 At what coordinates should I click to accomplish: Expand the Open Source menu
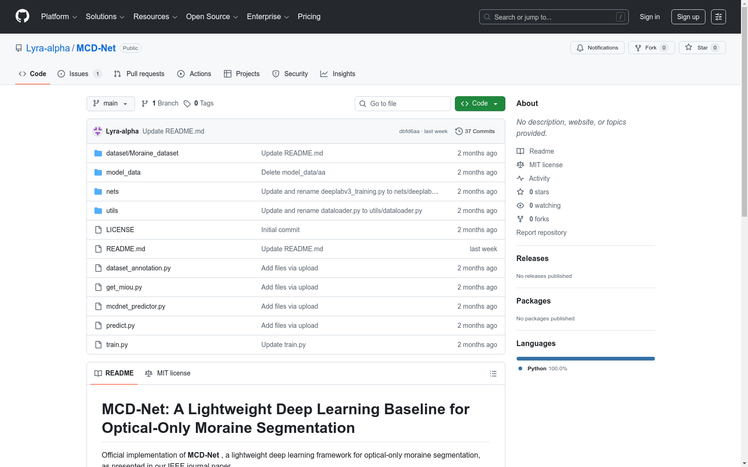212,17
